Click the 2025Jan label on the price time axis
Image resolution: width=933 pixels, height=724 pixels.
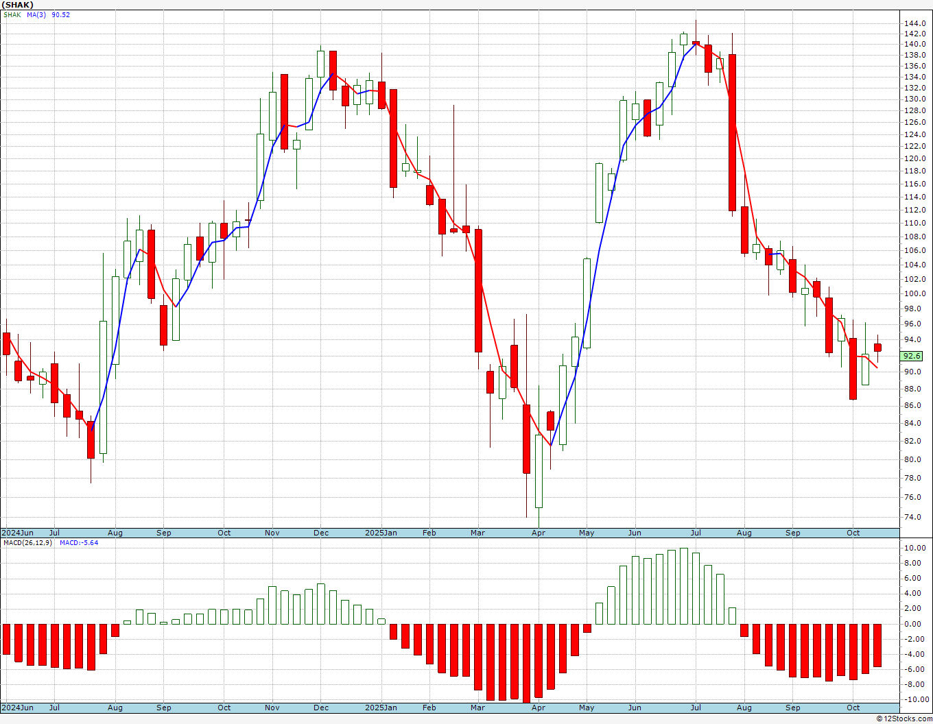(381, 533)
